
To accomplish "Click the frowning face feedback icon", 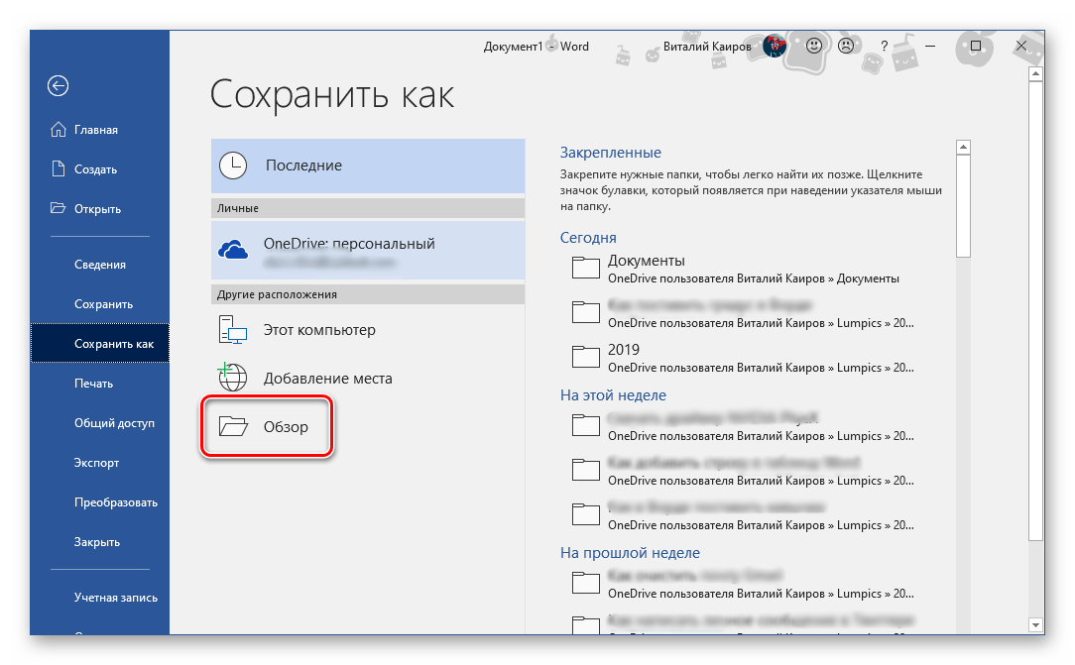I will pos(847,46).
